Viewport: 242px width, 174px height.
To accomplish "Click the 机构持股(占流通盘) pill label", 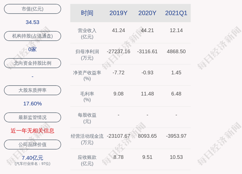I will pyautogui.click(x=33, y=36).
